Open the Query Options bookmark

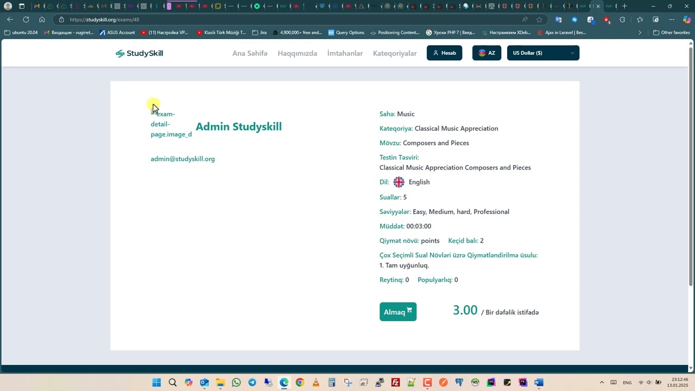346,33
